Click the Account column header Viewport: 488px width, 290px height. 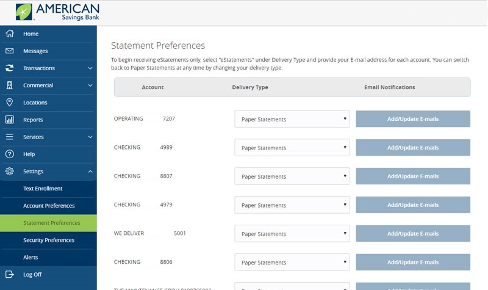tap(152, 87)
